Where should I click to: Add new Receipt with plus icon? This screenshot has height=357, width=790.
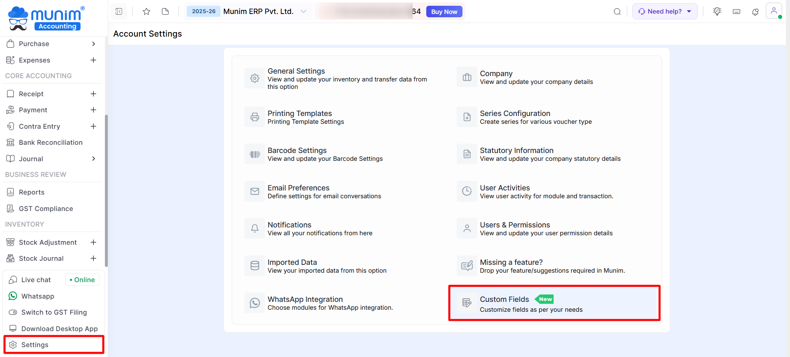pos(93,94)
